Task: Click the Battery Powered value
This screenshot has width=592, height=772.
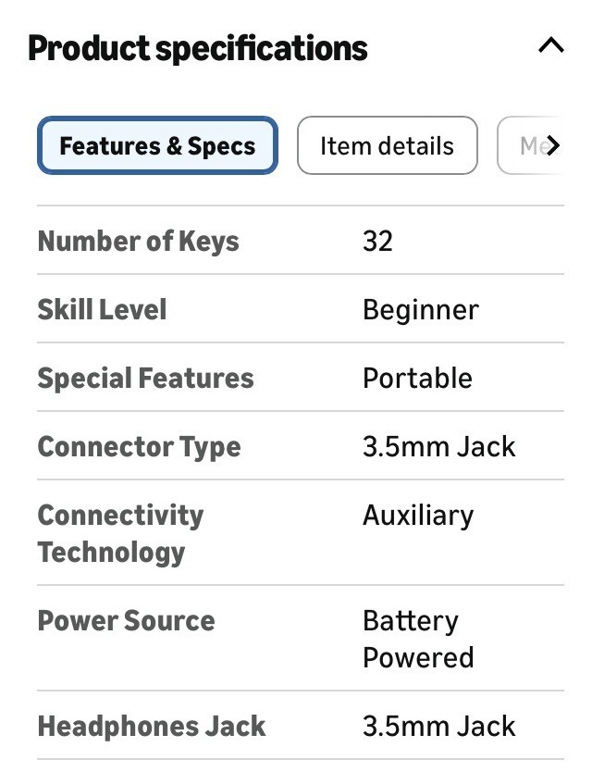Action: coord(418,639)
